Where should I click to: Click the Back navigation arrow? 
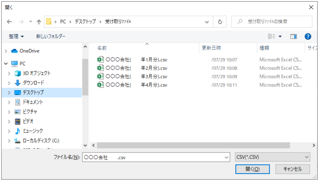(9, 22)
